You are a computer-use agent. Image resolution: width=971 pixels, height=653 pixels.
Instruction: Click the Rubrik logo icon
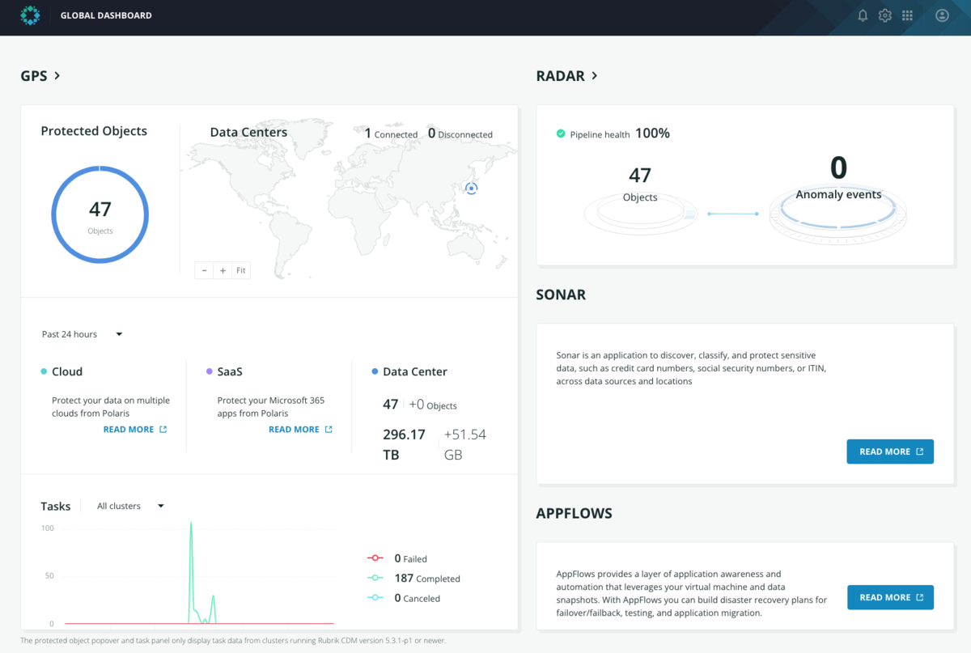point(30,15)
